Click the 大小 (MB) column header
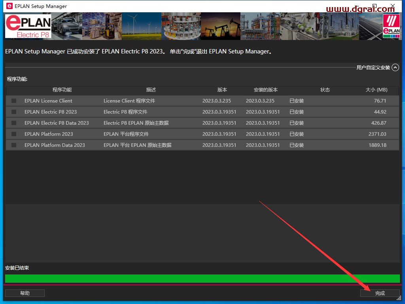 (377, 90)
